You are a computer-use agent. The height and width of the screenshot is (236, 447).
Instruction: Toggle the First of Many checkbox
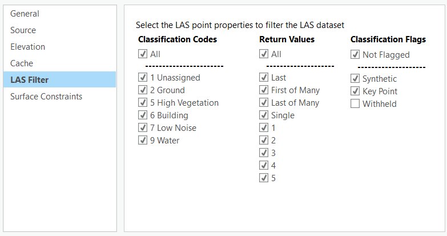264,90
